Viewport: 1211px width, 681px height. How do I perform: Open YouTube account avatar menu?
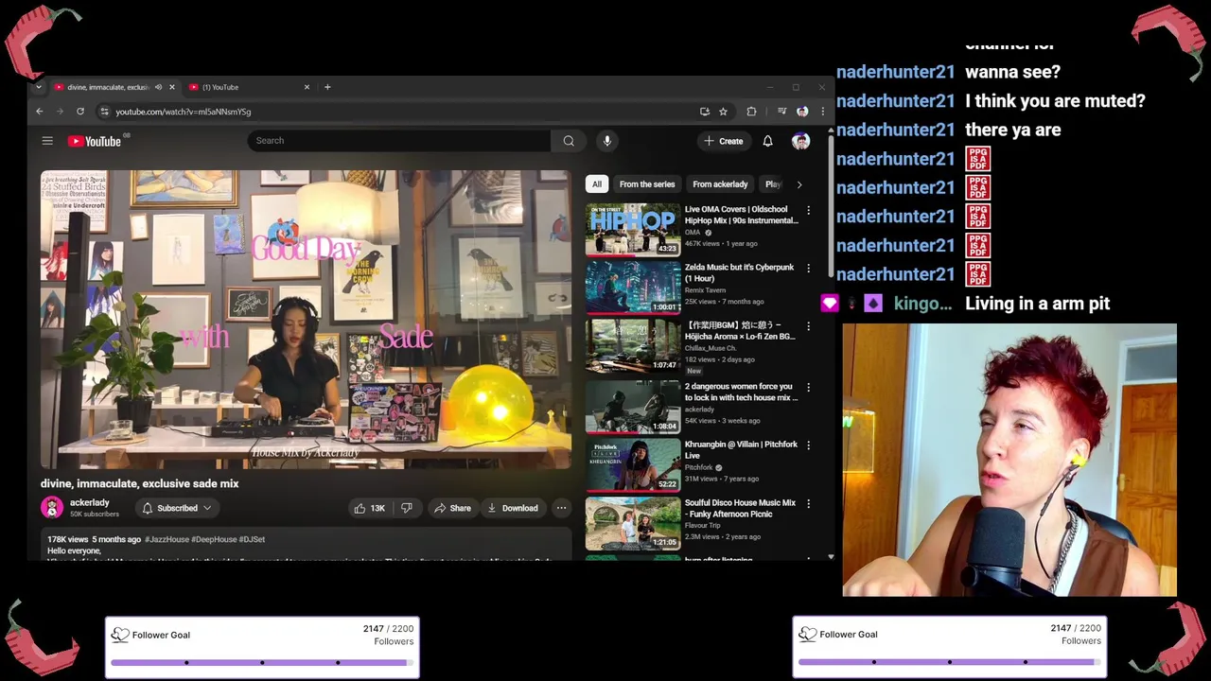pyautogui.click(x=801, y=141)
